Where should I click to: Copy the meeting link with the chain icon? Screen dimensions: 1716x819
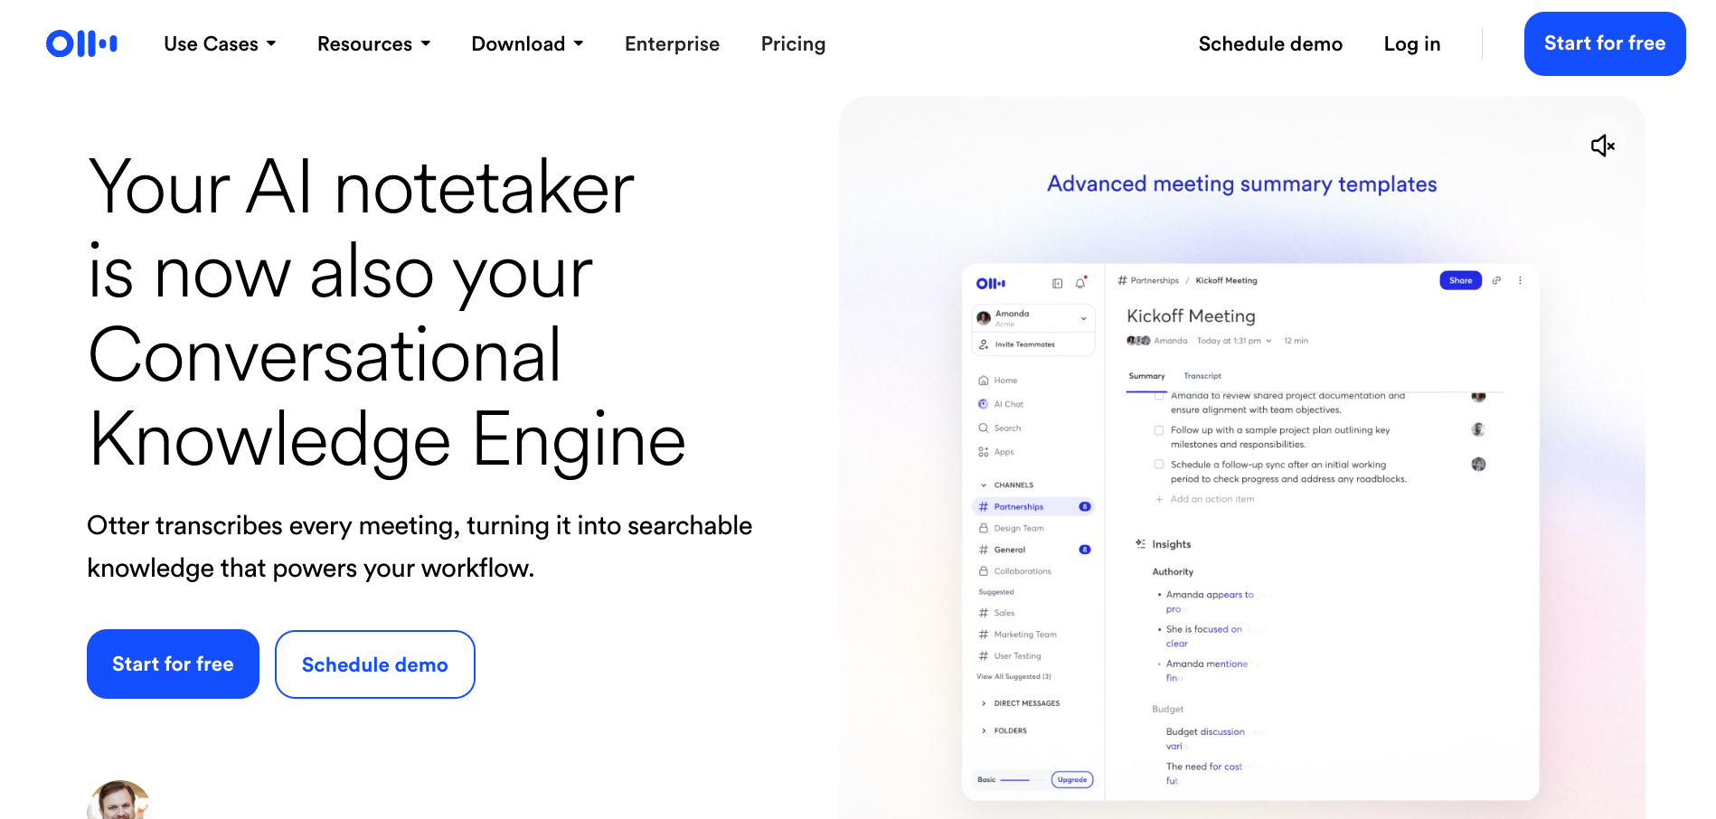(x=1496, y=280)
